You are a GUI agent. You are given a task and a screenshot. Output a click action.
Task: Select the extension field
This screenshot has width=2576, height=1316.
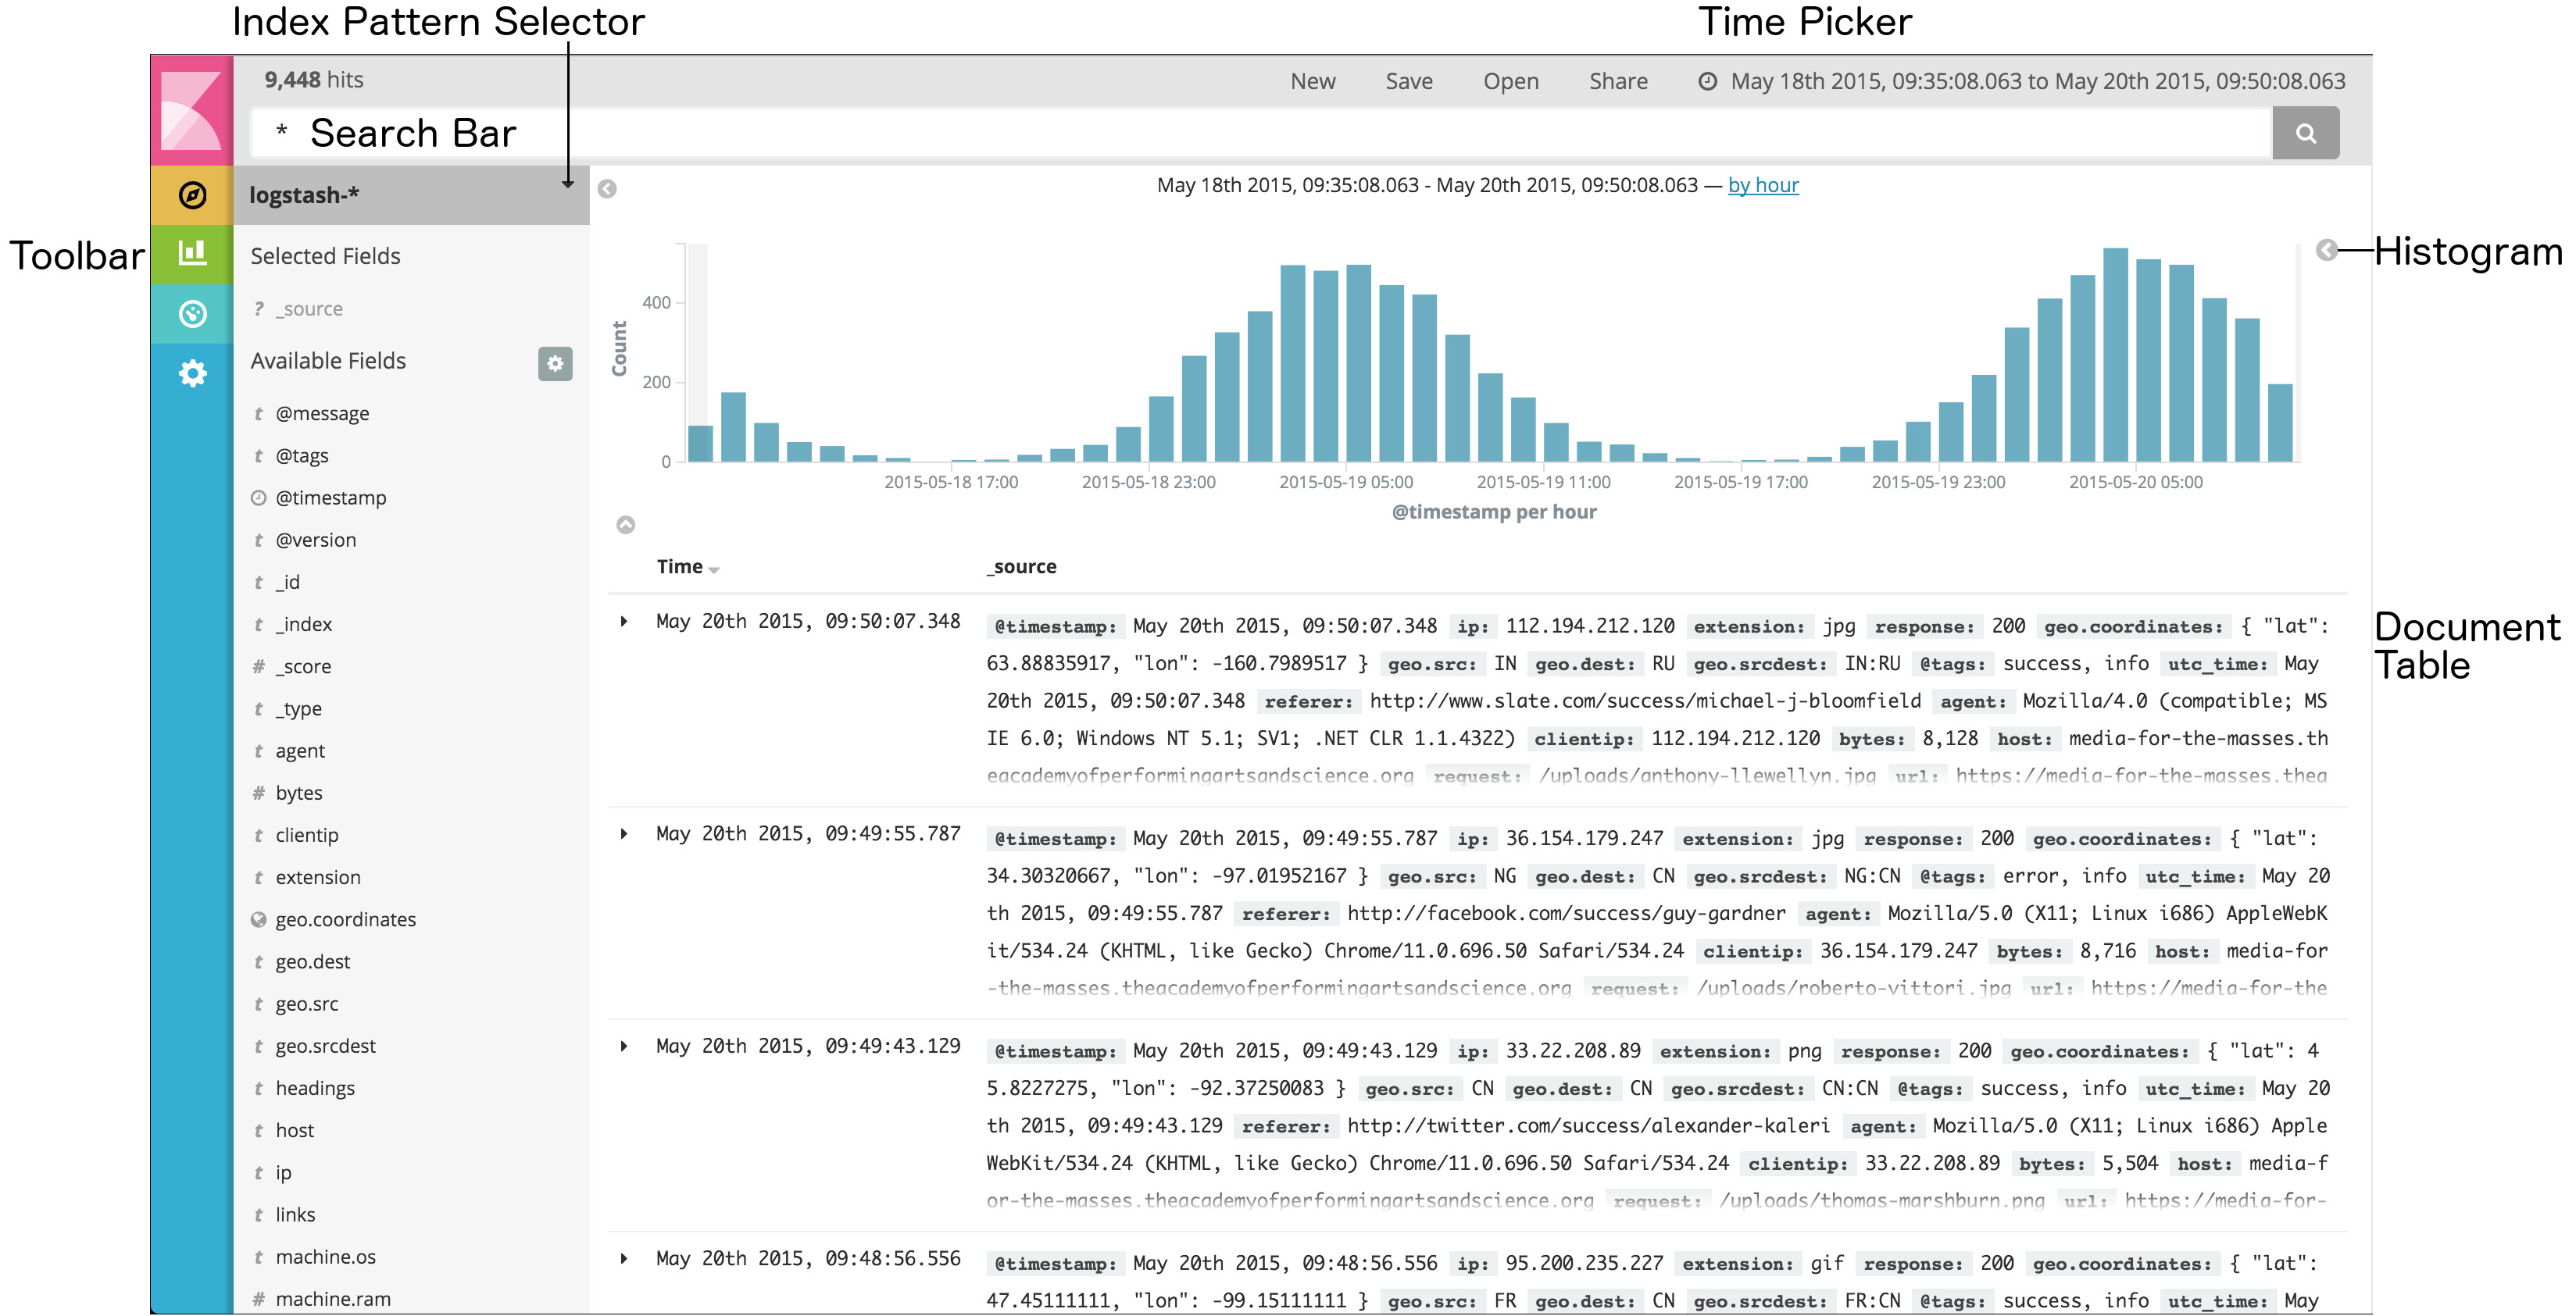(317, 877)
